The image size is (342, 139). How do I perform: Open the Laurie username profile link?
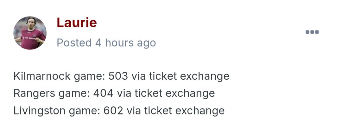pos(76,23)
